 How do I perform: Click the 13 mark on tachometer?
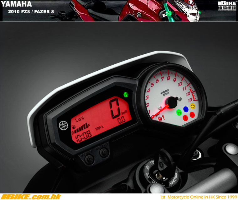190,100
